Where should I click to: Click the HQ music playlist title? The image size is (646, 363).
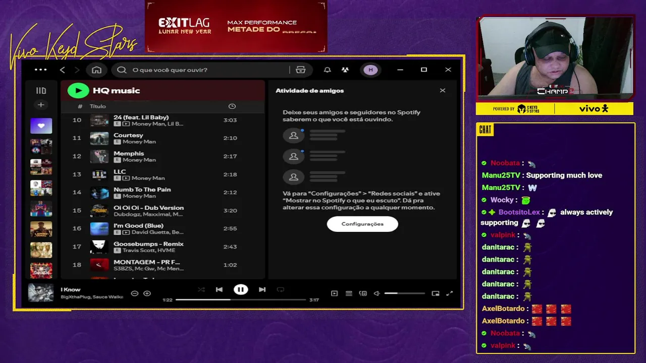pyautogui.click(x=116, y=91)
